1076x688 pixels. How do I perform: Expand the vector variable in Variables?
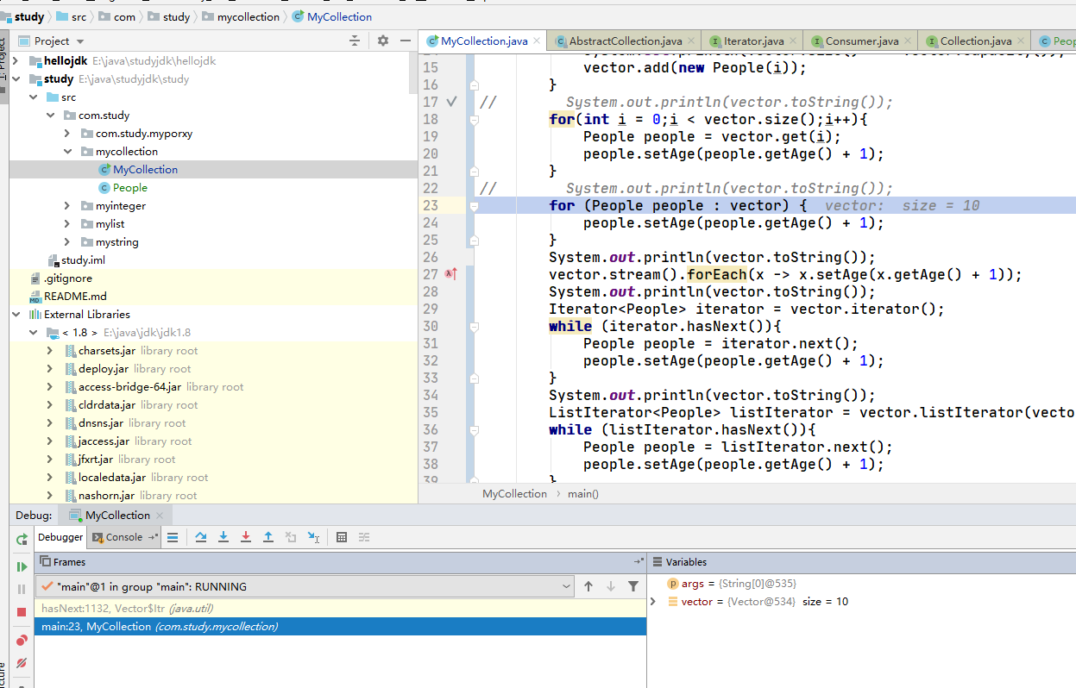pos(653,602)
